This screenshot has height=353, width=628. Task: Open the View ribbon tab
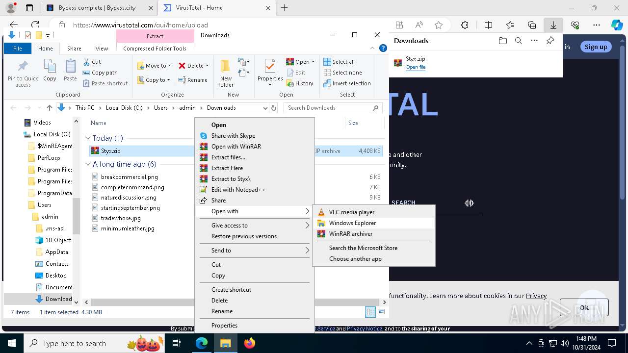pyautogui.click(x=102, y=49)
